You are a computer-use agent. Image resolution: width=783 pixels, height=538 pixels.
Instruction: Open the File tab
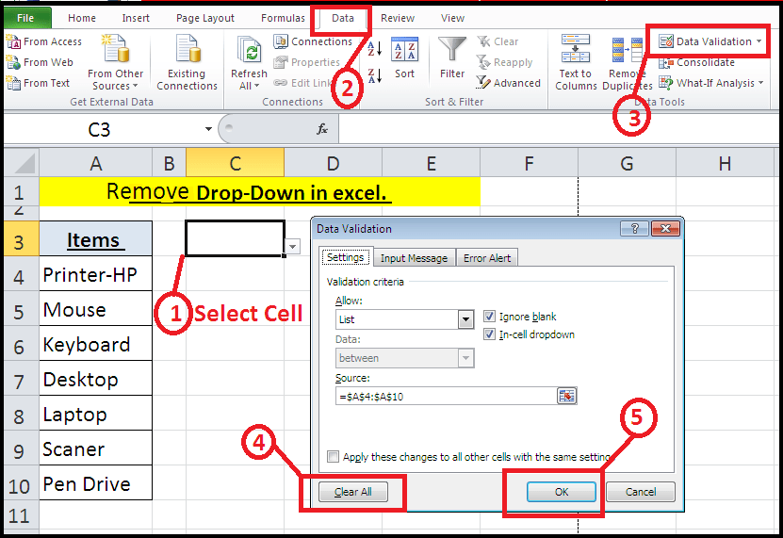[x=26, y=18]
